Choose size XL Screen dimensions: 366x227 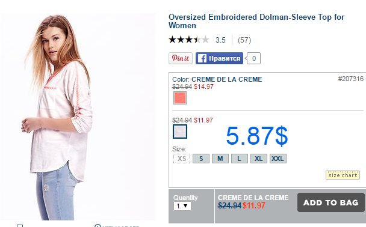(x=259, y=159)
